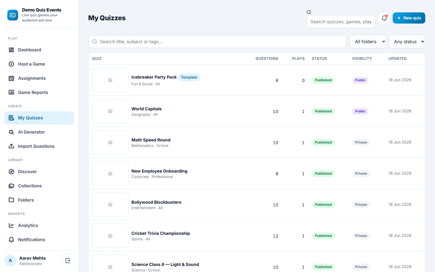Viewport: 435px width, 272px height.
Task: Click the UPDATED column header
Action: (x=398, y=59)
